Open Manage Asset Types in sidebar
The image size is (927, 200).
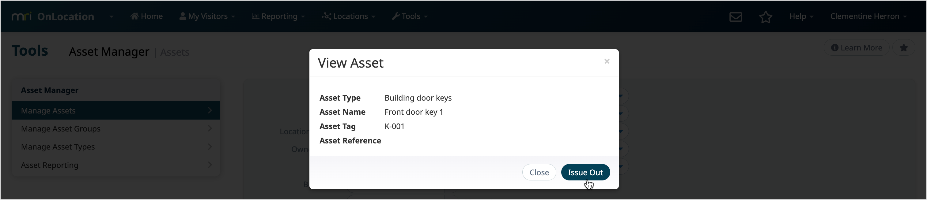point(116,147)
